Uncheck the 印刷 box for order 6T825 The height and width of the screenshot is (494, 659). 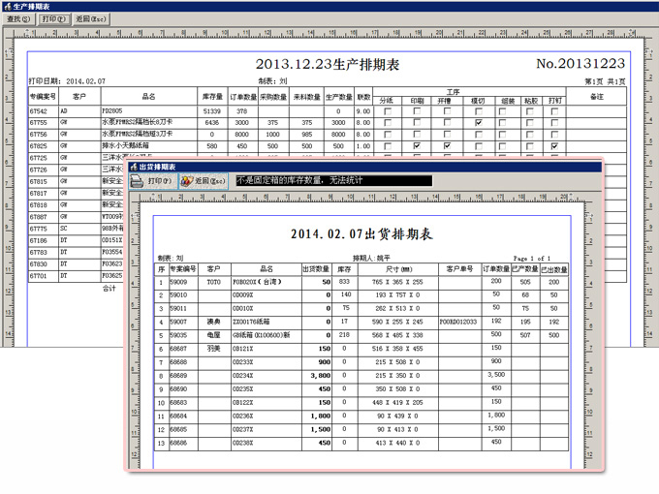[x=417, y=145]
